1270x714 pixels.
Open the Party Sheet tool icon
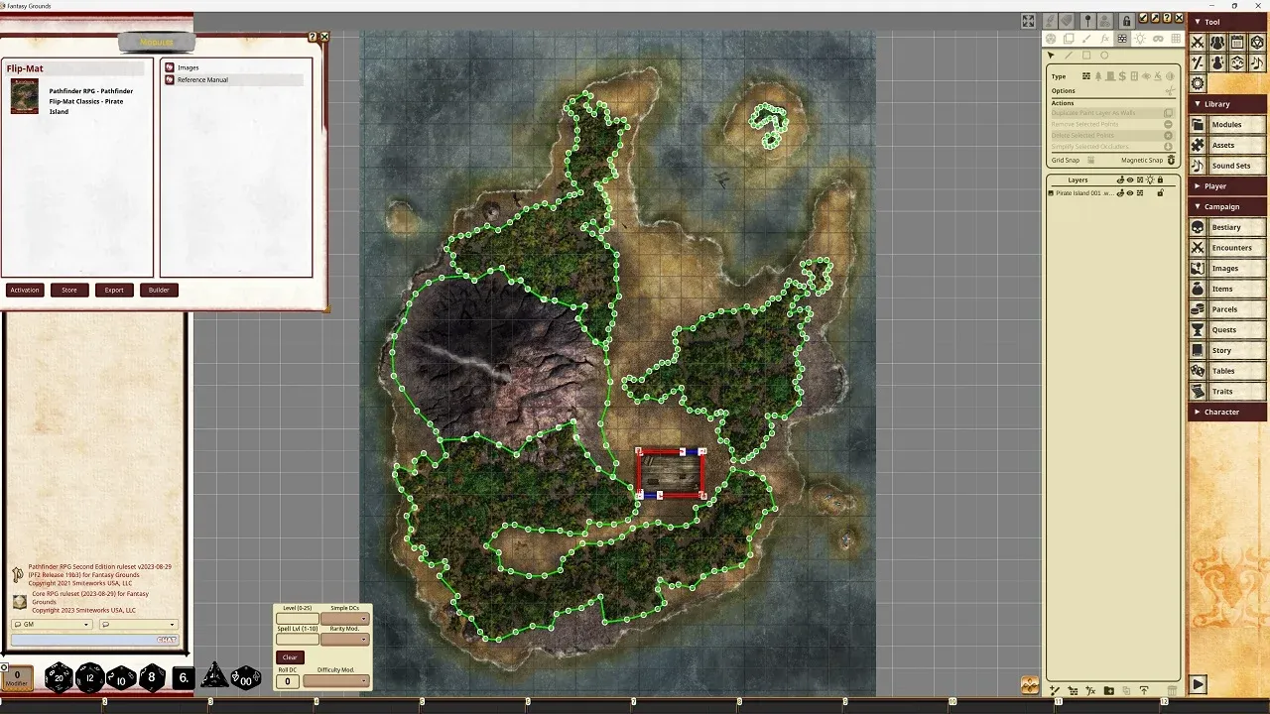[1217, 42]
